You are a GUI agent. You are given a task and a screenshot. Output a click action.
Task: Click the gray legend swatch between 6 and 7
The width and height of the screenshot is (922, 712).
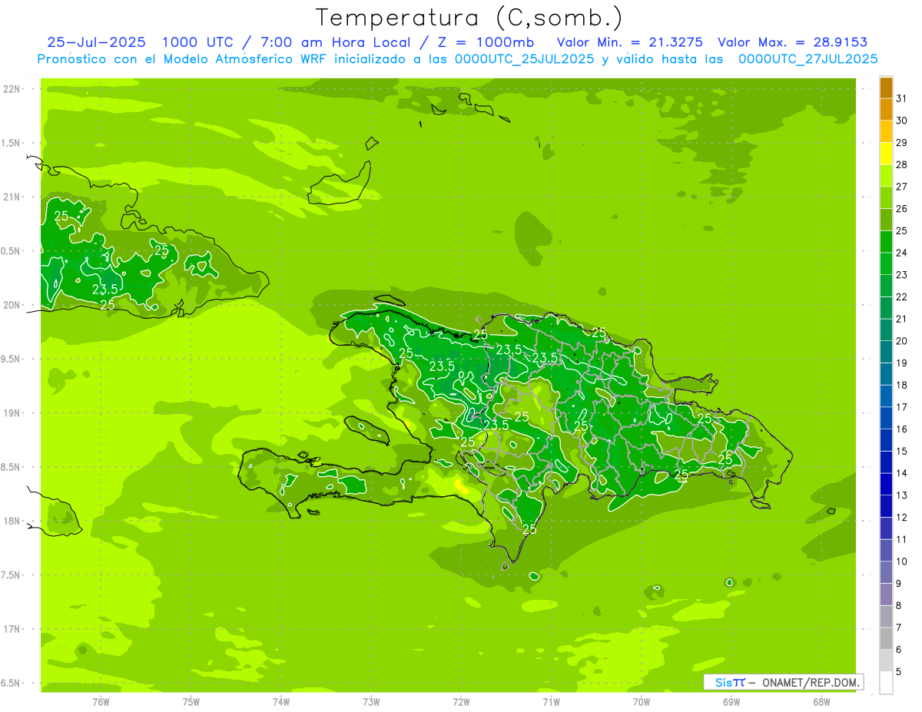[x=886, y=639]
